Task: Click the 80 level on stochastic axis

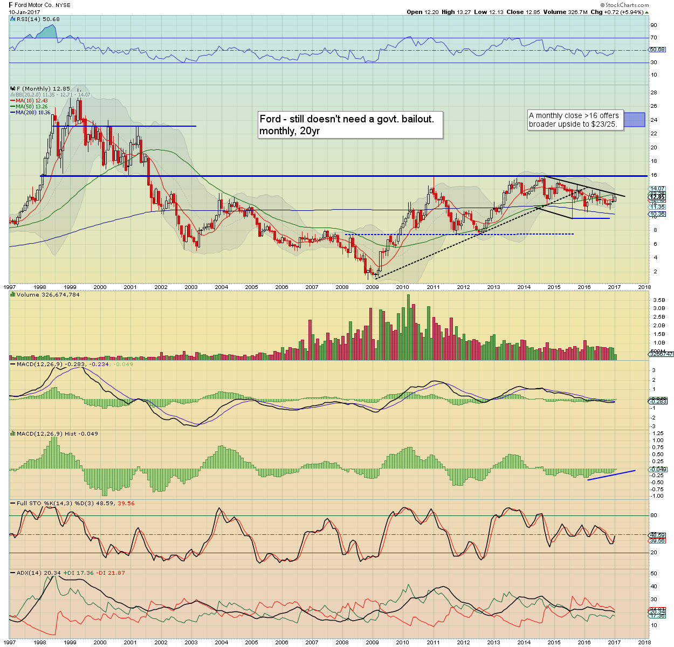Action: point(654,515)
